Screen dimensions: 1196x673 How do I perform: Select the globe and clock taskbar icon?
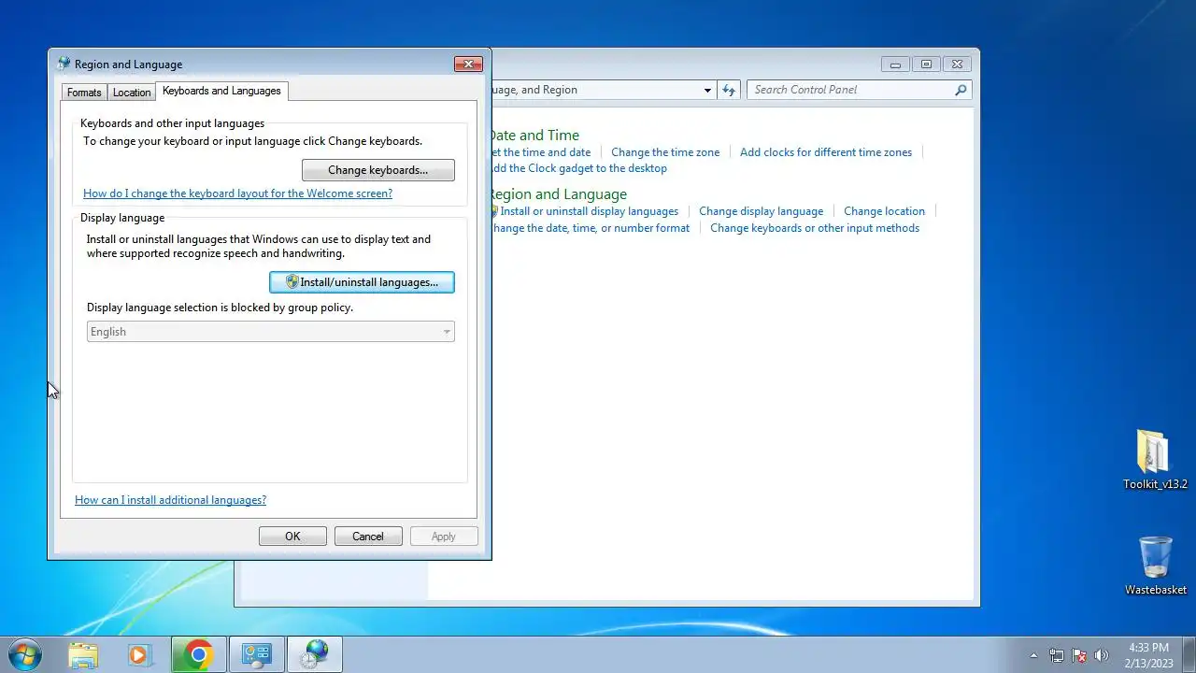coord(314,654)
